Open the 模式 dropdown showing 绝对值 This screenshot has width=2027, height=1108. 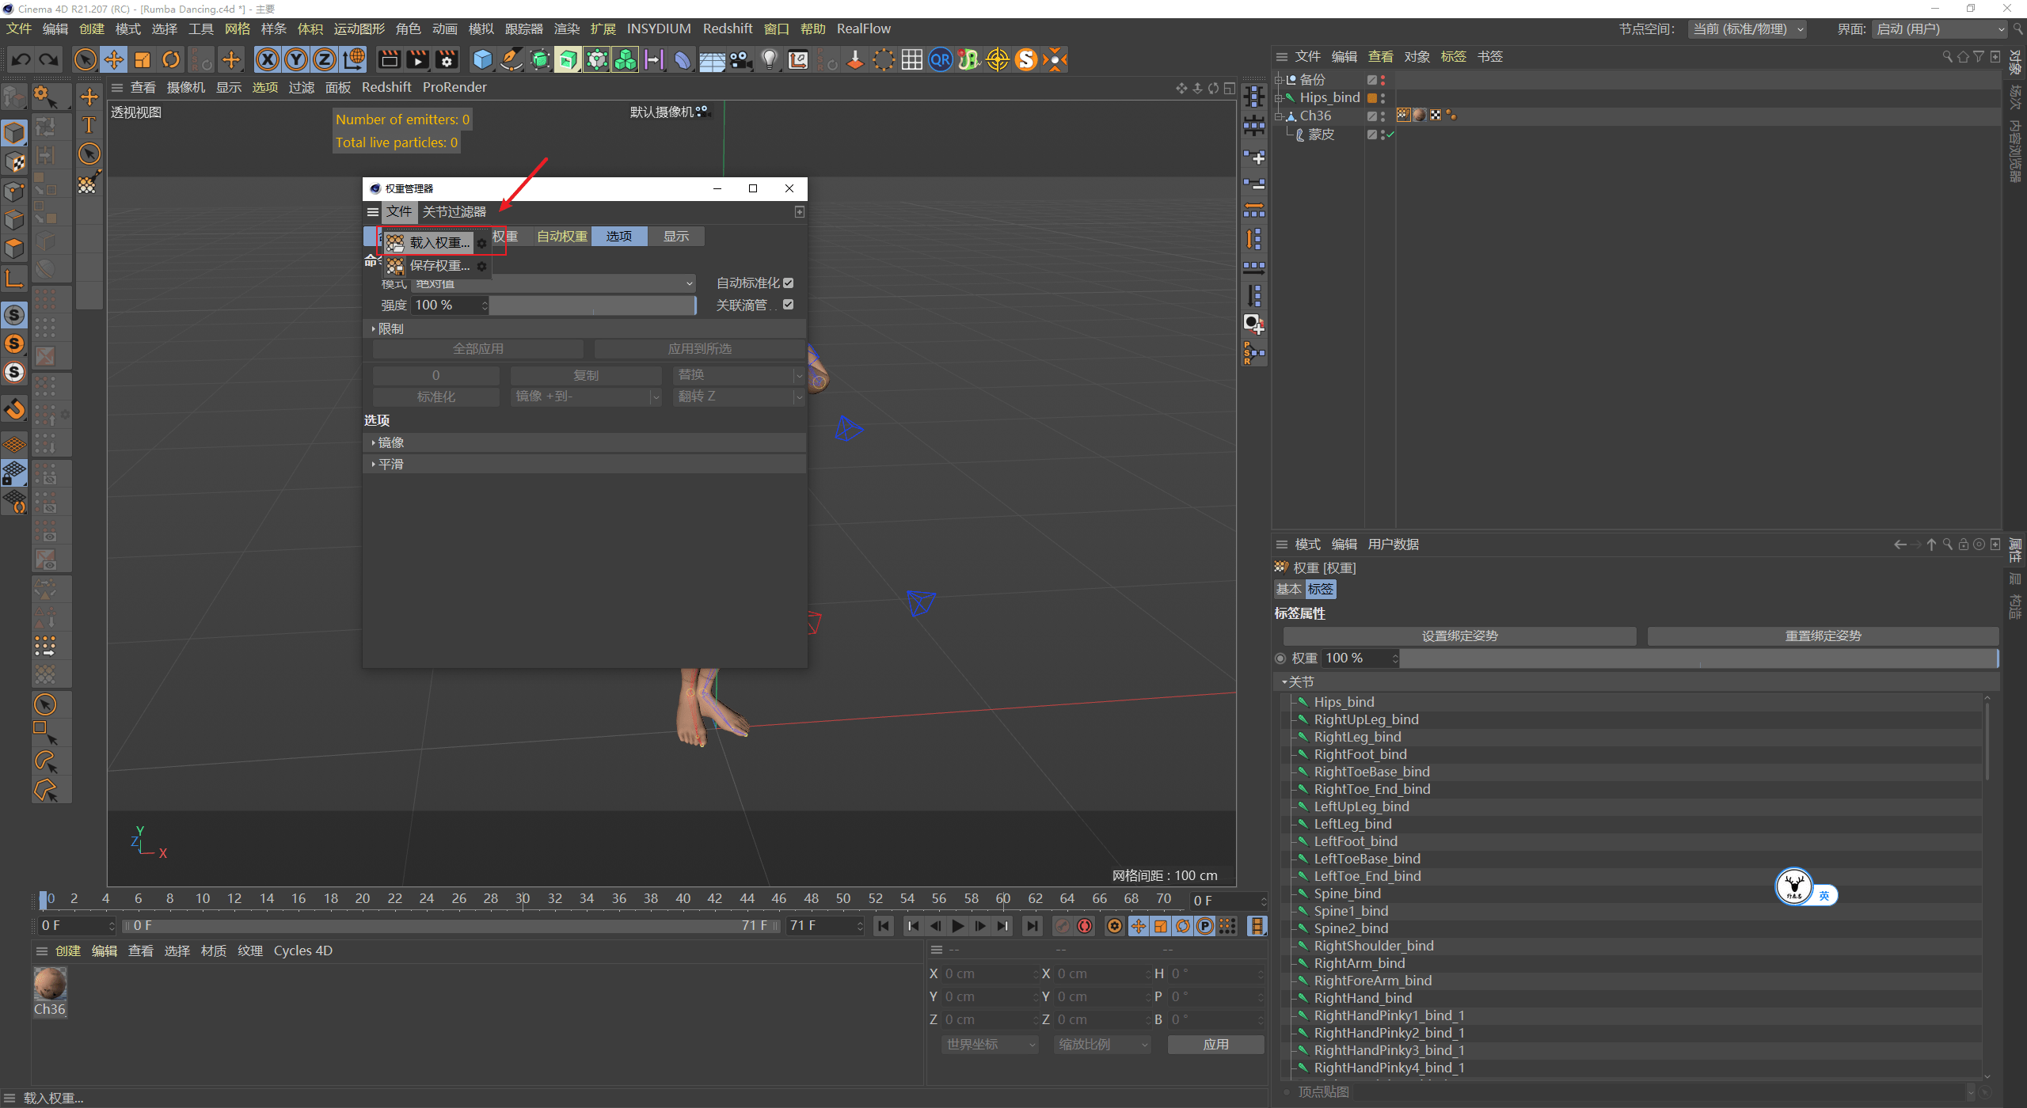(554, 283)
